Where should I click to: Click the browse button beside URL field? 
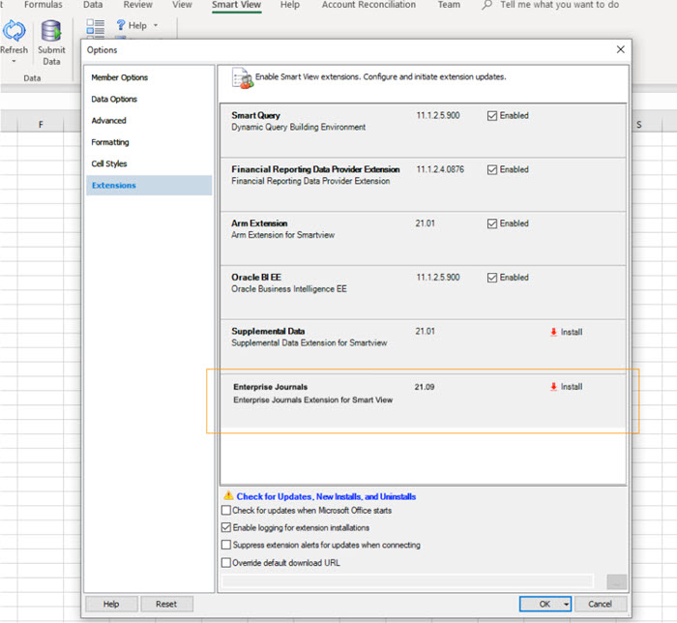[617, 581]
